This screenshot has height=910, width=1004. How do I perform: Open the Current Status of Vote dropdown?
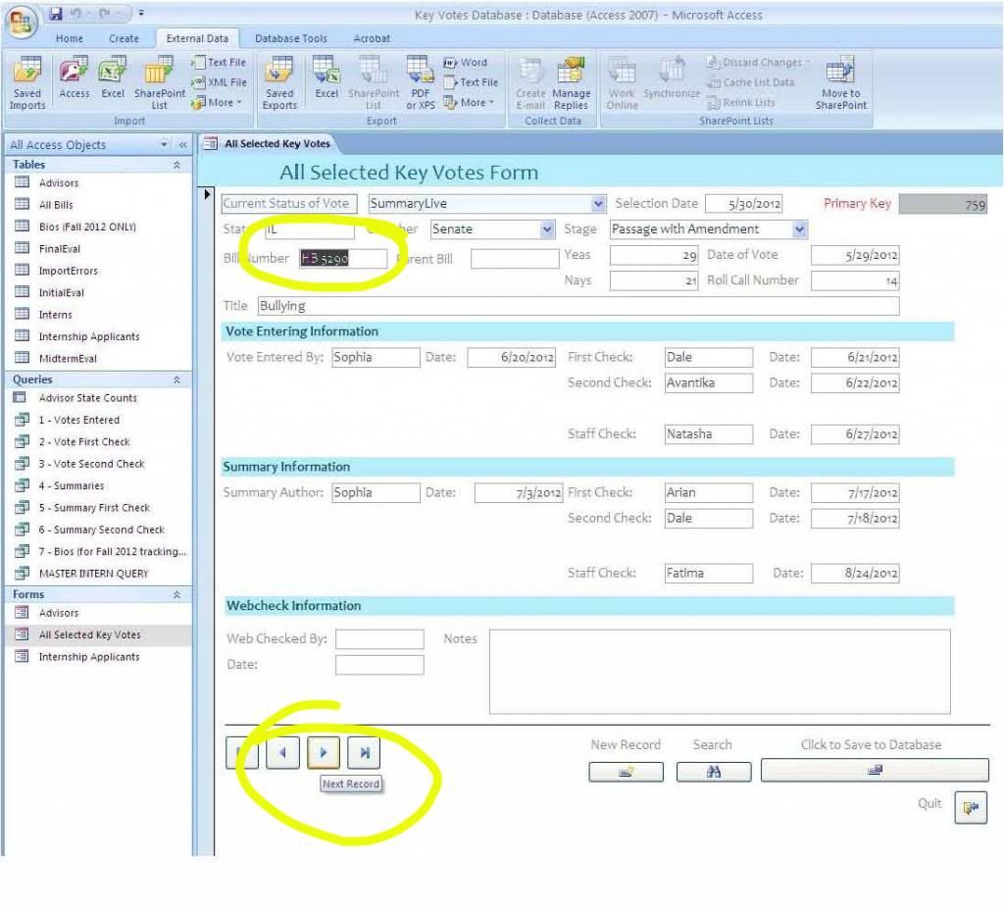coord(598,204)
